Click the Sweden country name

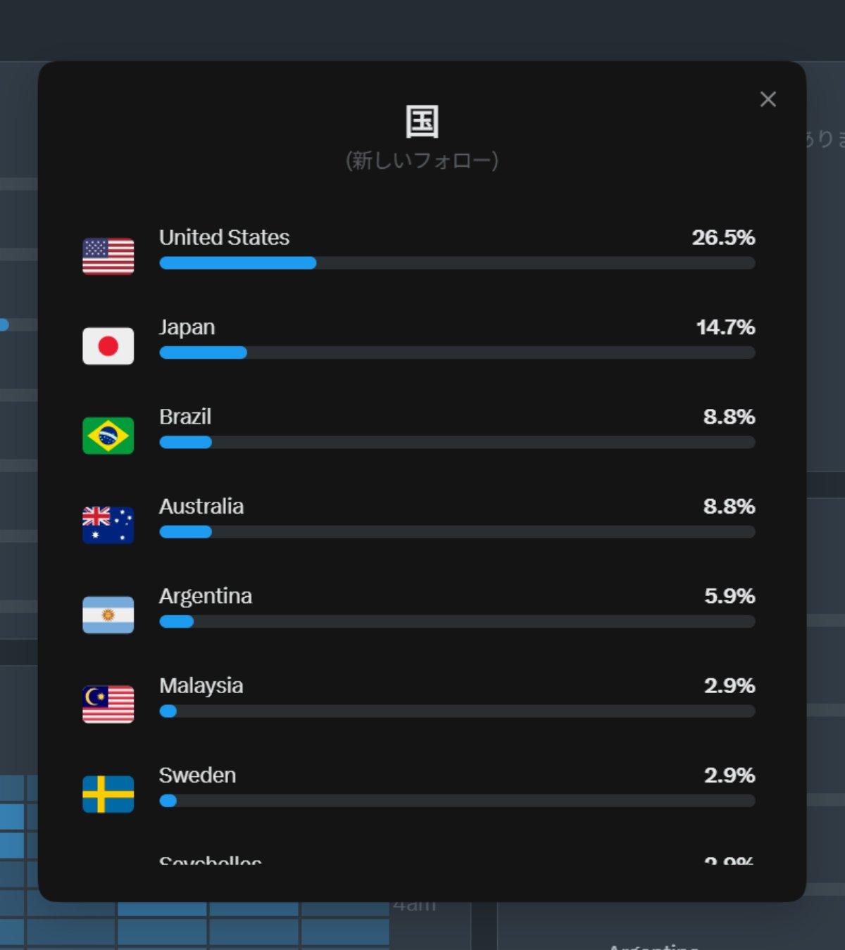(197, 775)
